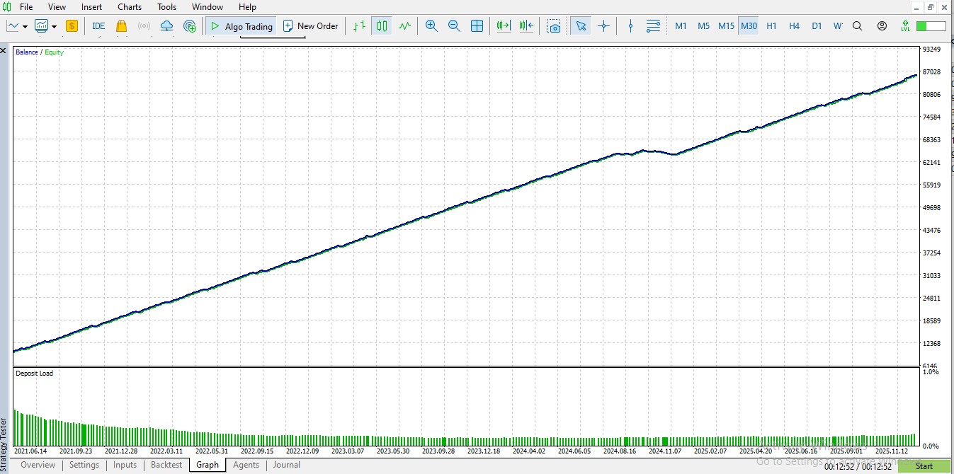Click the tile windows grid icon
This screenshot has height=474, width=954.
pos(477,26)
